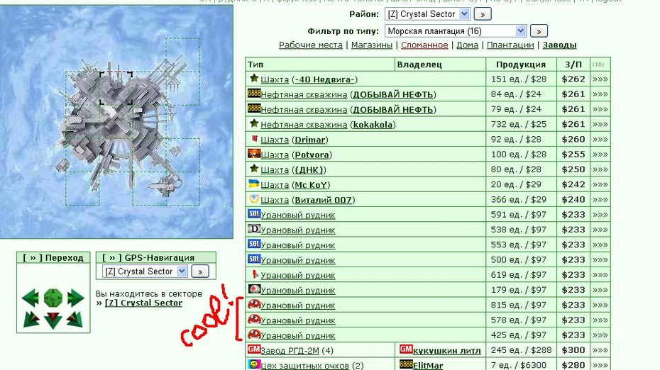Viewport: 660px width, 370px height.
Task: Click 6888 icon on the 84 ед. oil well row
Action: (254, 94)
